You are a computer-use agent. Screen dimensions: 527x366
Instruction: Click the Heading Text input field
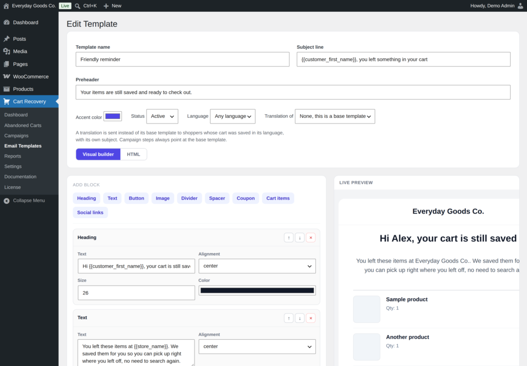pyautogui.click(x=136, y=266)
